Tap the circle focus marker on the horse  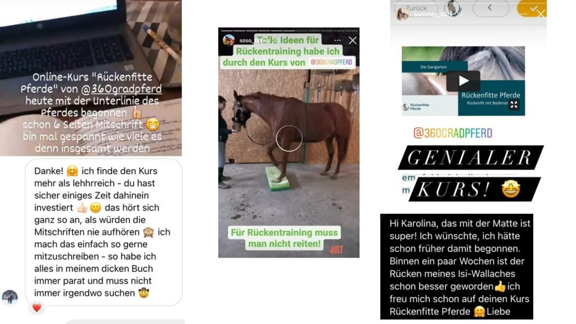point(289,138)
